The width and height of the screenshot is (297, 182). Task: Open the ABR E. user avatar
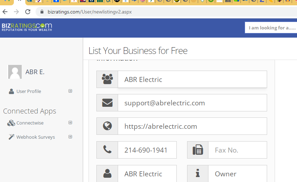pyautogui.click(x=15, y=72)
